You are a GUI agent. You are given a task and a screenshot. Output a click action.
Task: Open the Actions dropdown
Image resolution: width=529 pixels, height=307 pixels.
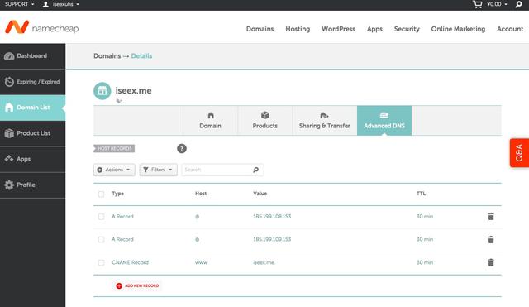(114, 170)
